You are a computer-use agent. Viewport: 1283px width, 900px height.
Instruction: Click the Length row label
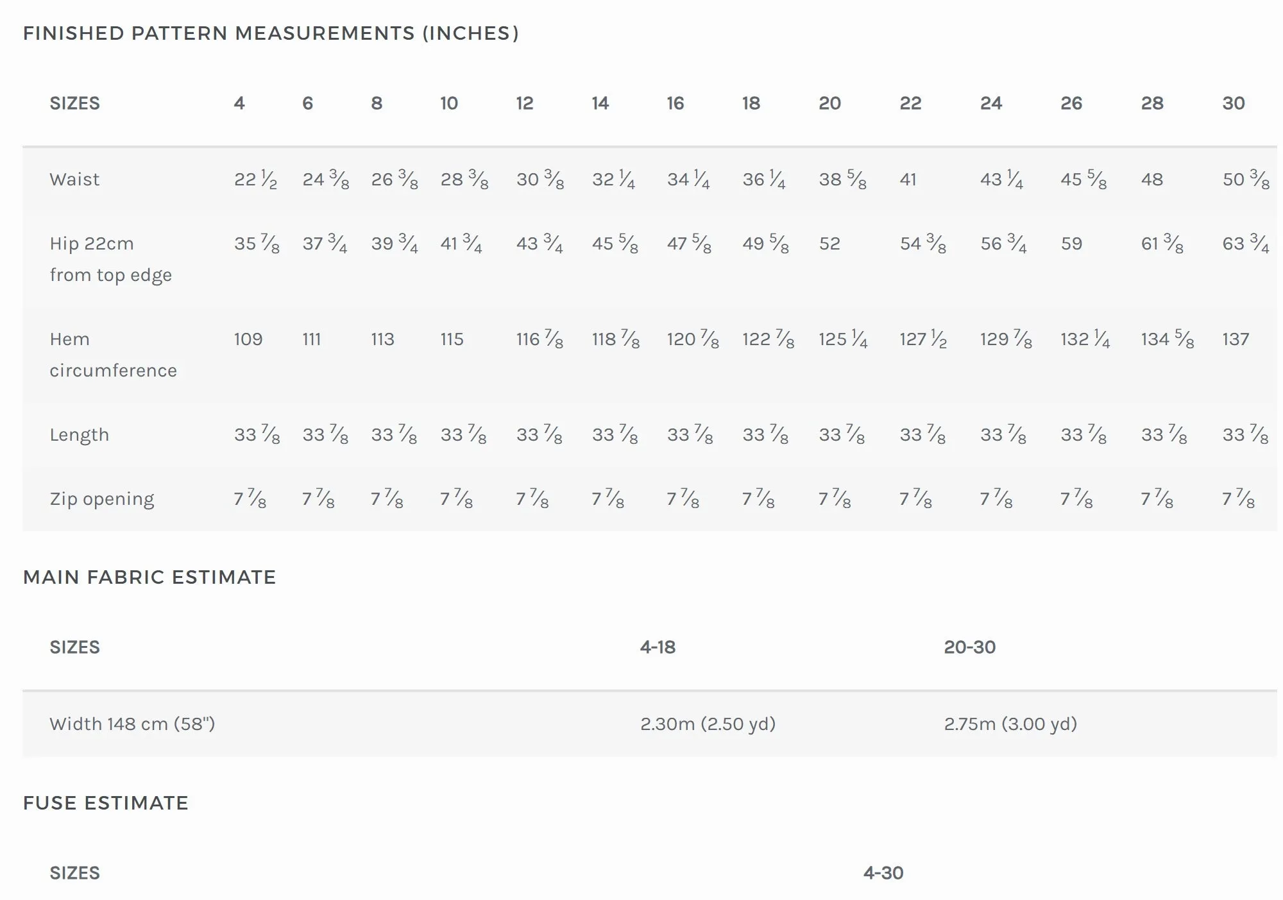[80, 435]
